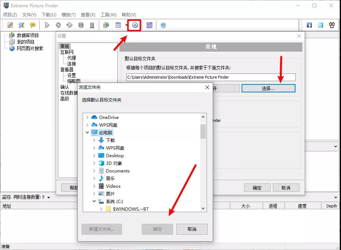Click the pencil-and-notepad new project toolbar icon

(x=10, y=25)
